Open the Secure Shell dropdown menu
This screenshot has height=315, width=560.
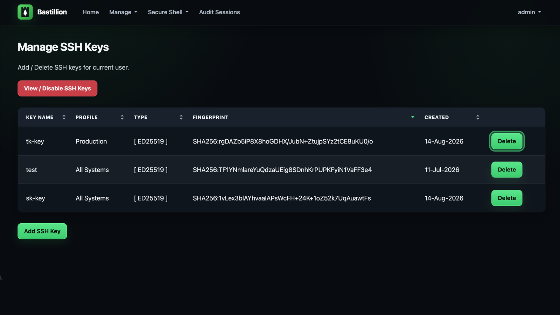tap(168, 12)
